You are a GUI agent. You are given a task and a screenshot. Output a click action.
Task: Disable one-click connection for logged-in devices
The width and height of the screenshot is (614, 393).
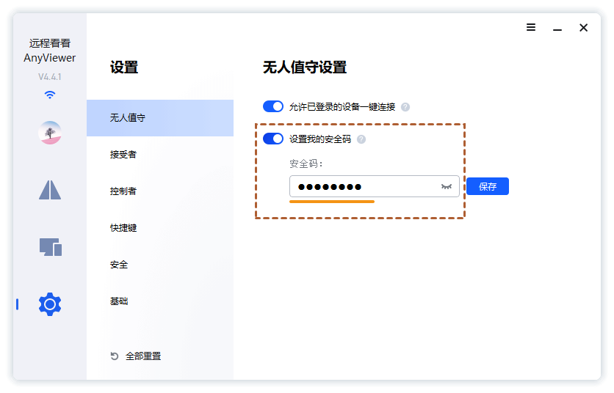[x=273, y=106]
